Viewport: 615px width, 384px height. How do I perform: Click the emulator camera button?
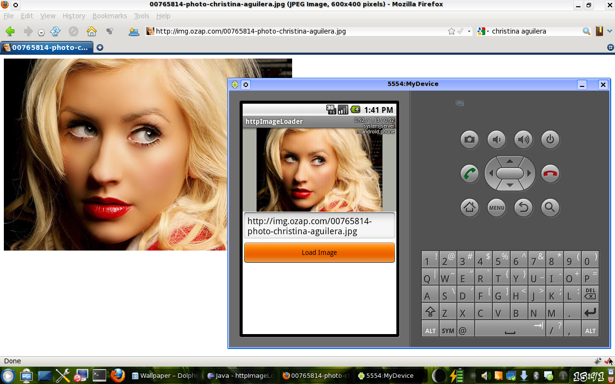(469, 140)
